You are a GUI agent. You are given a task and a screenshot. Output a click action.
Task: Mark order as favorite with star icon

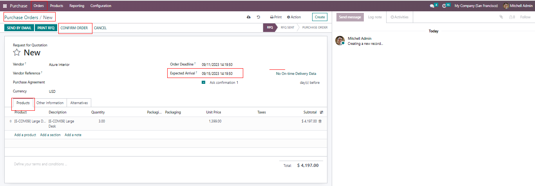pos(17,53)
